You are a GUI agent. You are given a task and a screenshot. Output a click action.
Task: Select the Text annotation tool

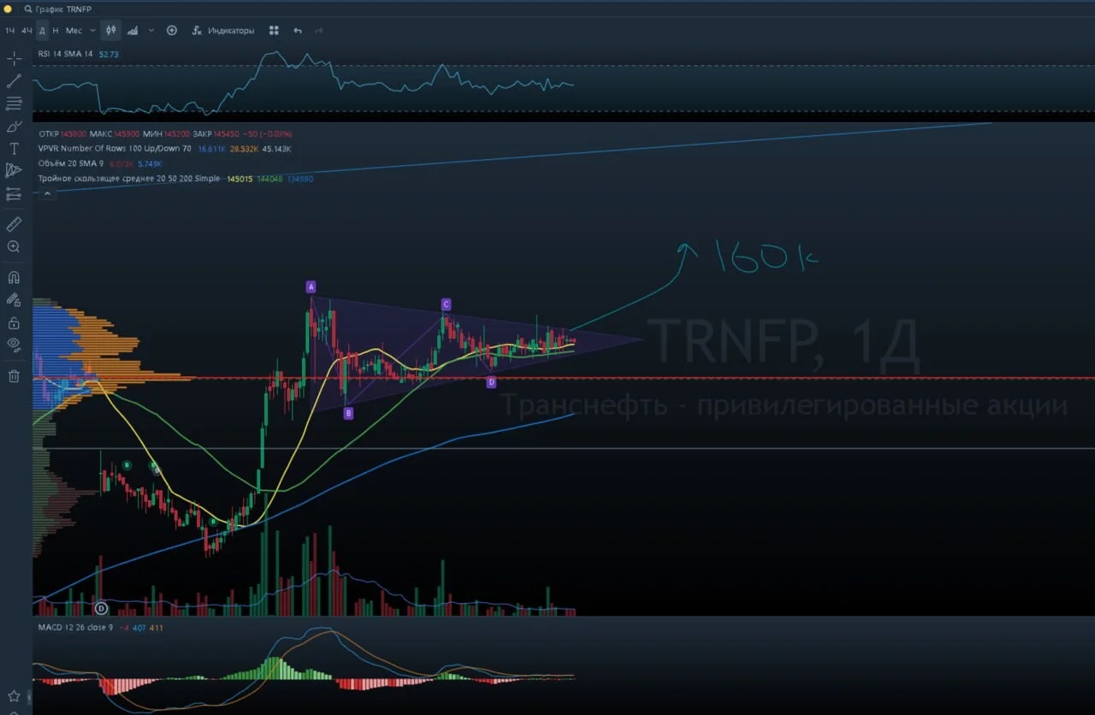pyautogui.click(x=14, y=149)
